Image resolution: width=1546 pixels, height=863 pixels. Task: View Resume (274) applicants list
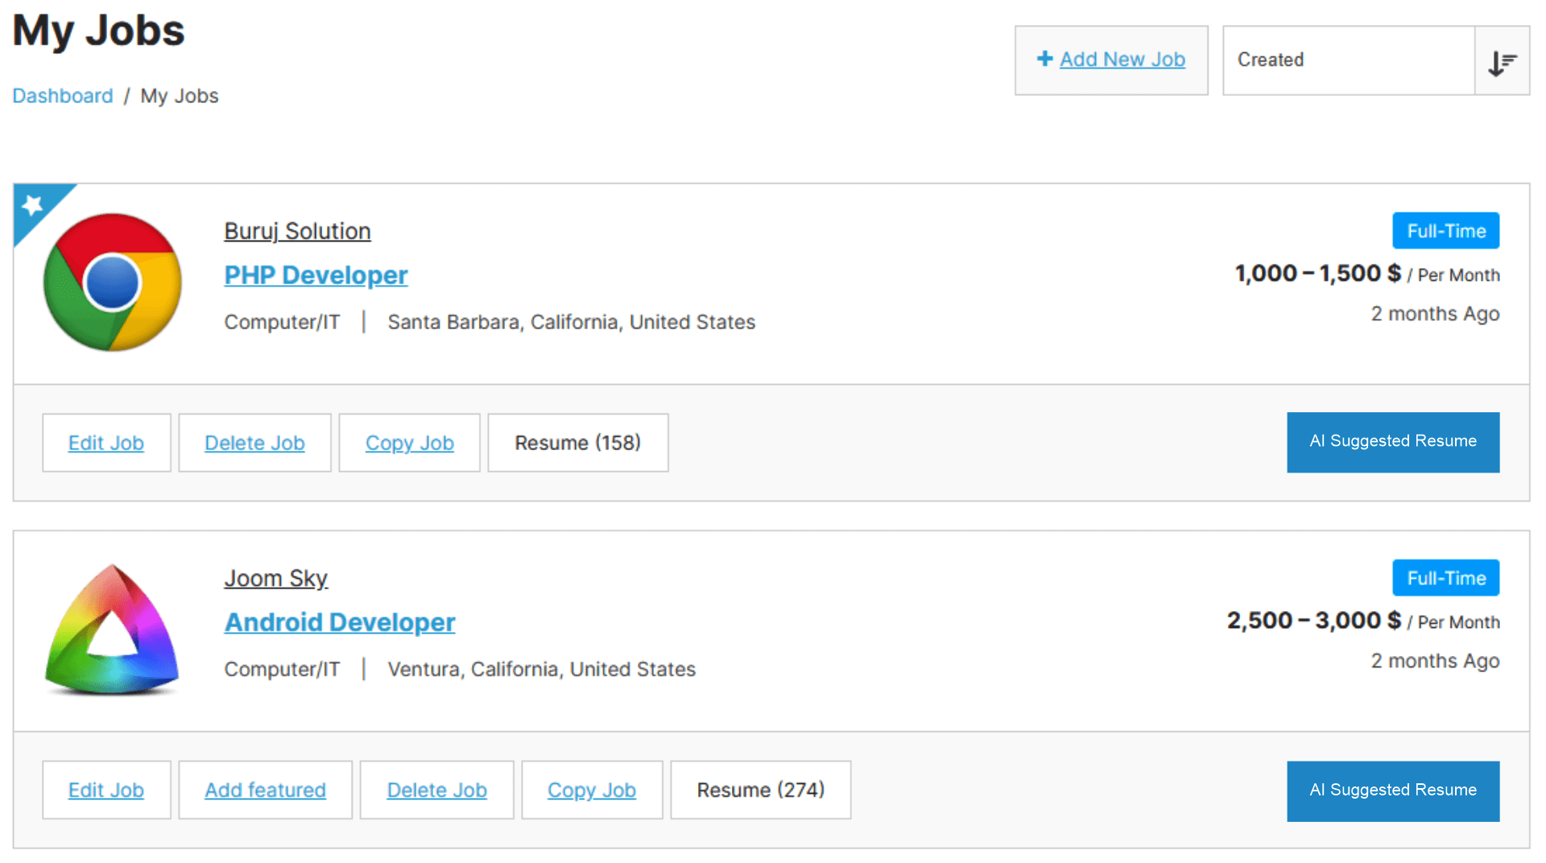(761, 790)
